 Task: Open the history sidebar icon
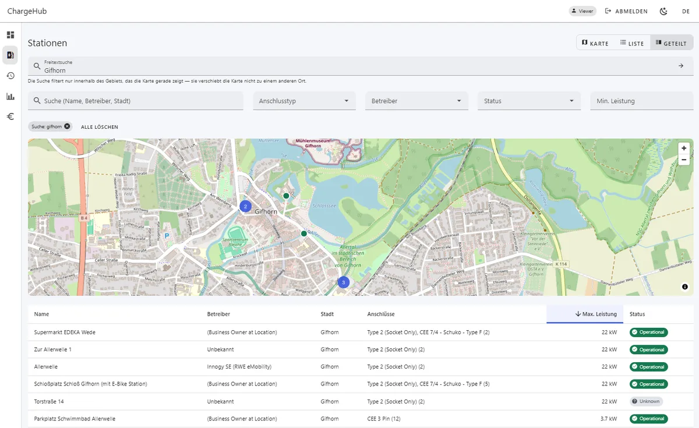click(x=10, y=76)
